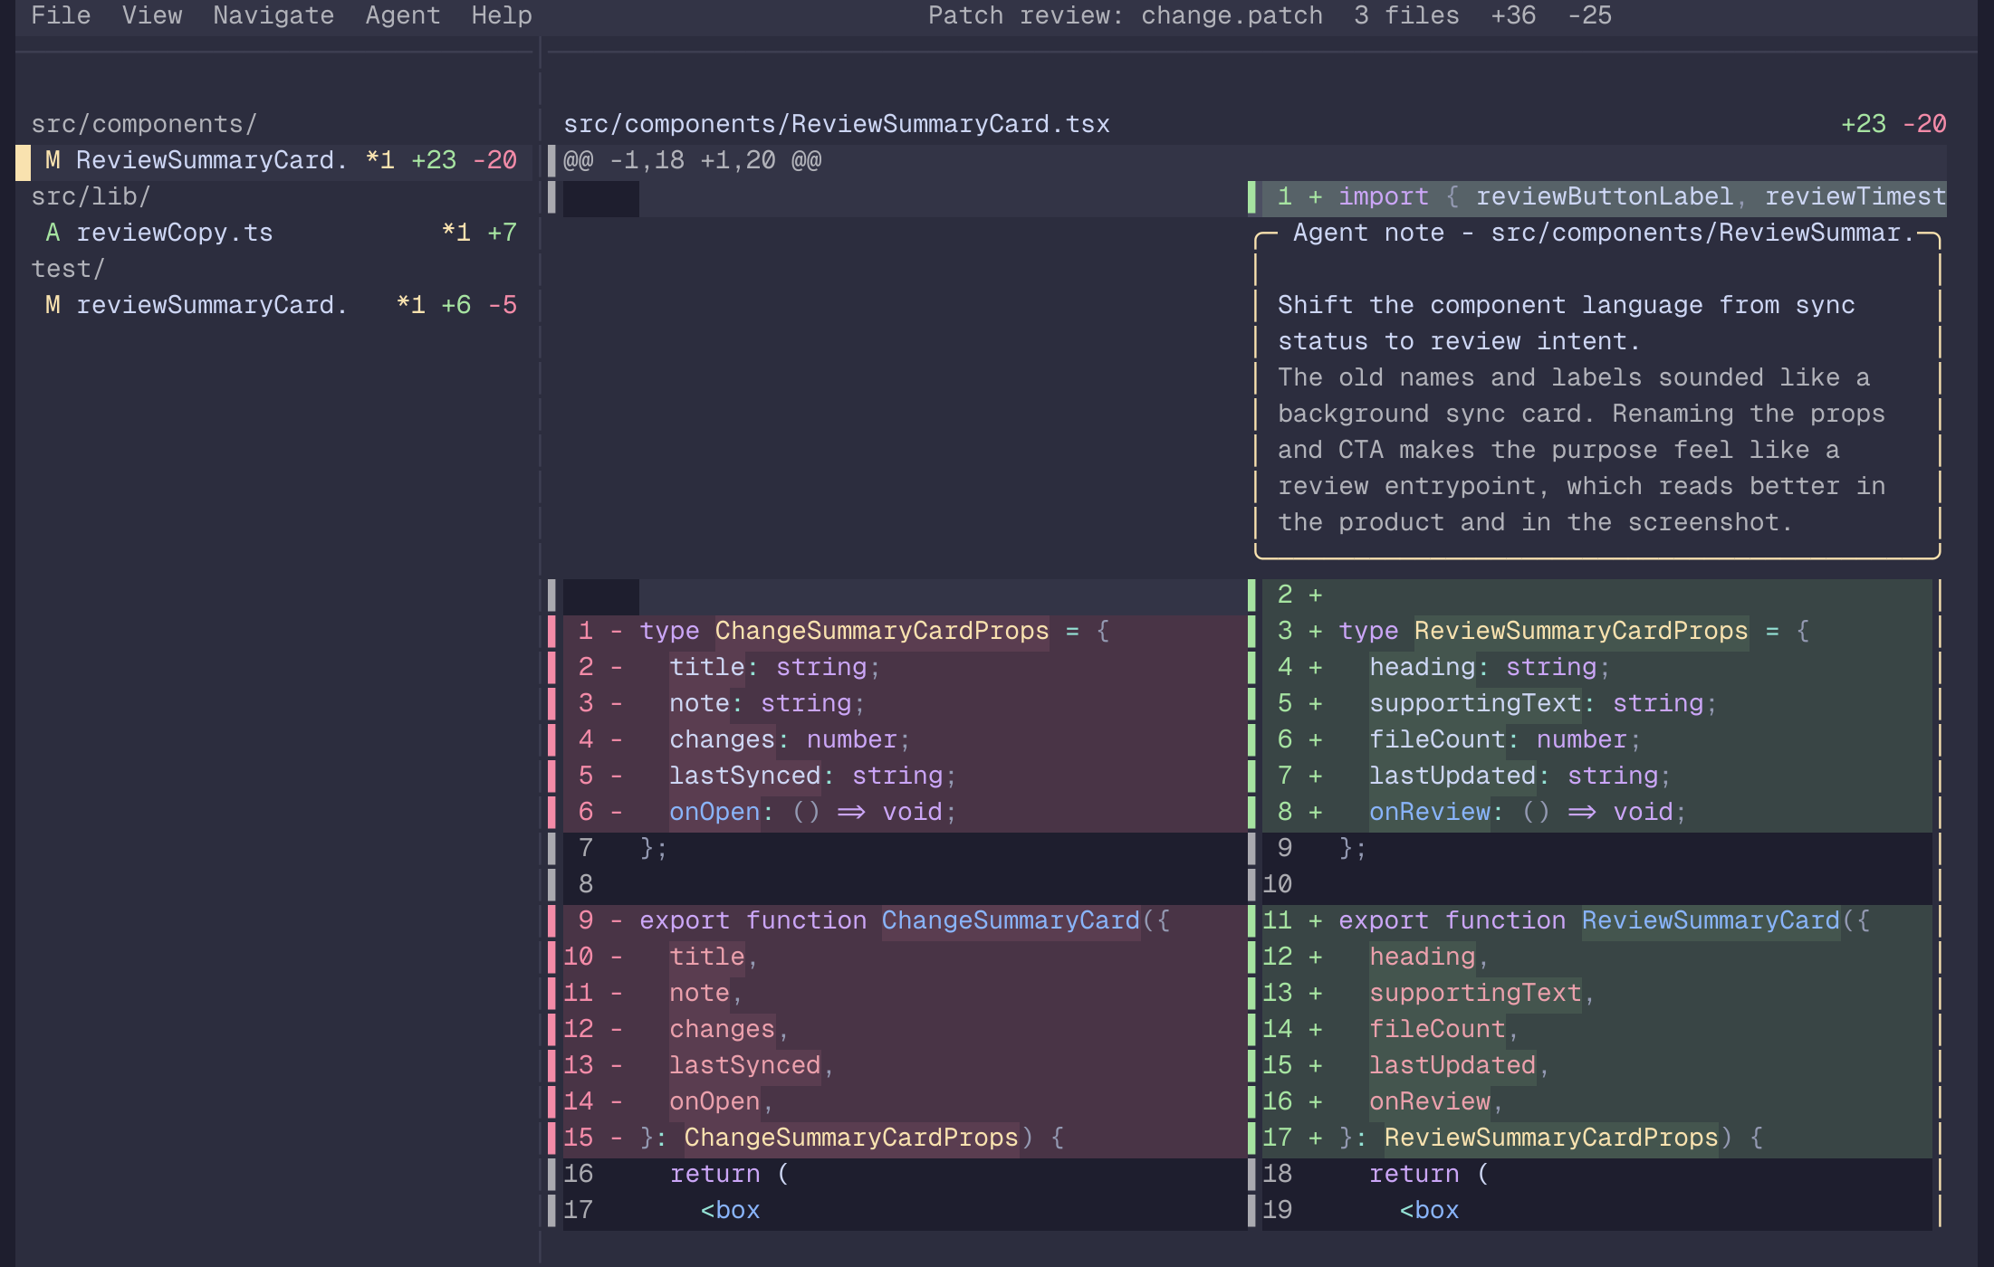
Task: Open the Agent menu
Action: (x=403, y=15)
